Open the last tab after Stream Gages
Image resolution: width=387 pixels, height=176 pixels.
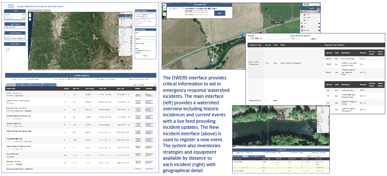pos(49,85)
